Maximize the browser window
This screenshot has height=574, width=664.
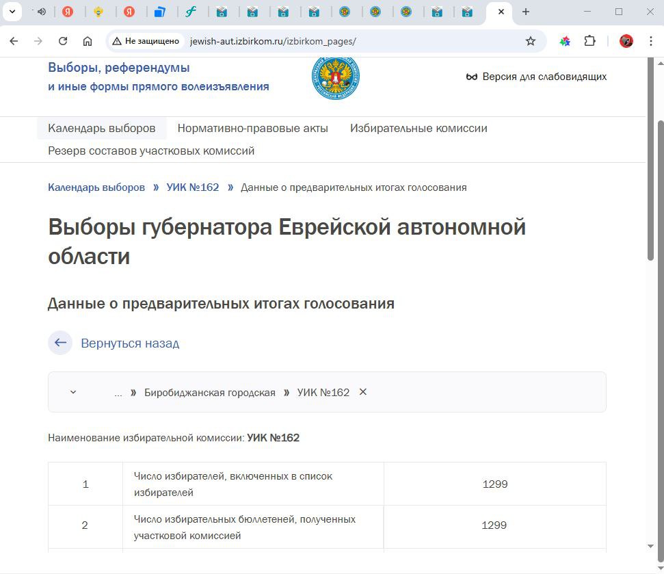(619, 12)
